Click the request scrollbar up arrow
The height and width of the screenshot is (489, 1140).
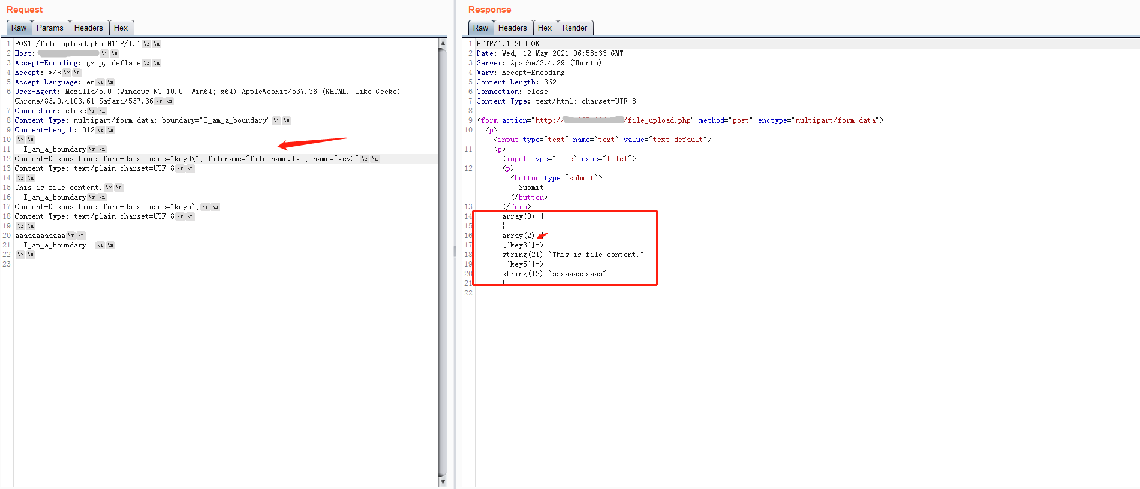pyautogui.click(x=443, y=43)
